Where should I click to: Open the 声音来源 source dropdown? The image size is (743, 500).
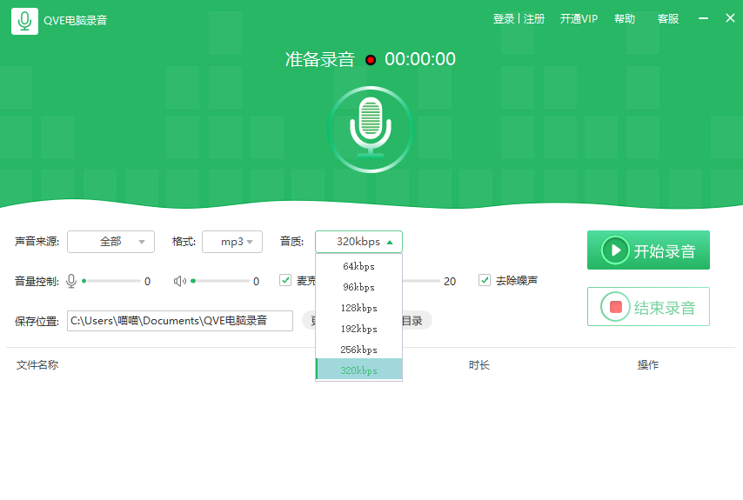[x=110, y=242]
